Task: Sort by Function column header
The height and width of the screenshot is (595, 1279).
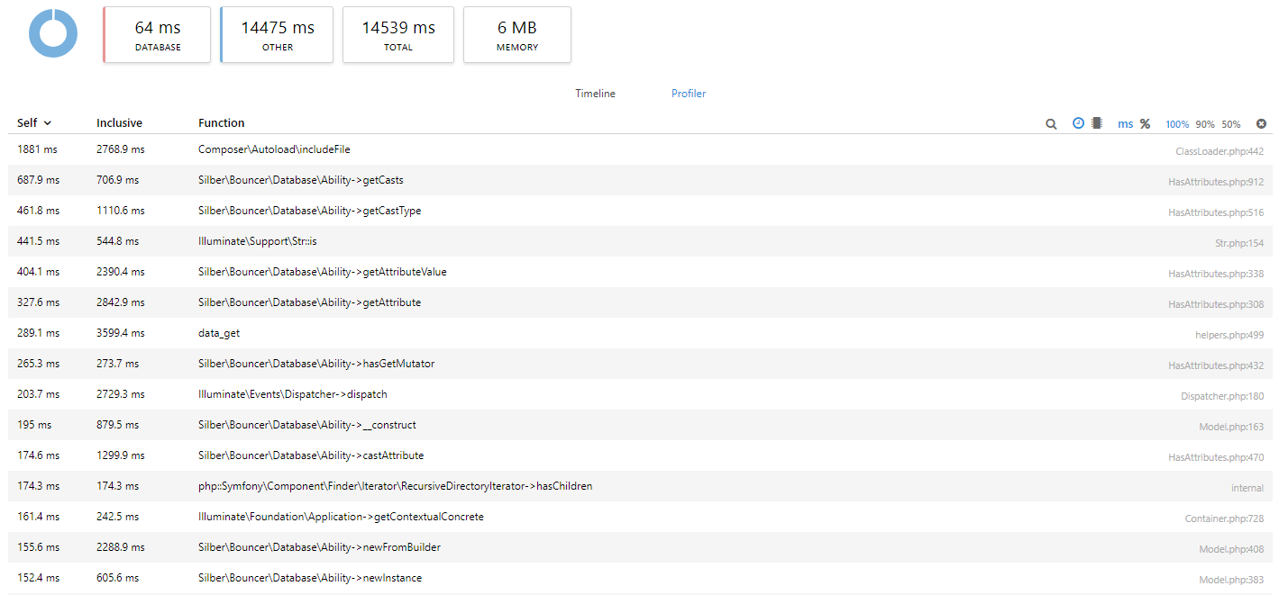Action: point(222,123)
